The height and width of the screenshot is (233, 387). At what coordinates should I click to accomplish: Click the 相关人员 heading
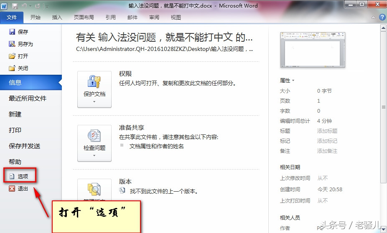tap(290, 218)
